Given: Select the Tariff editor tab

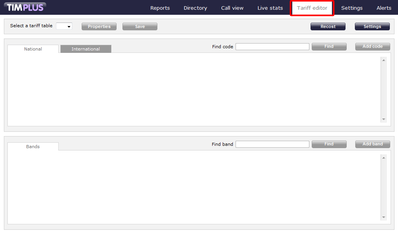Looking at the screenshot, I should (312, 8).
